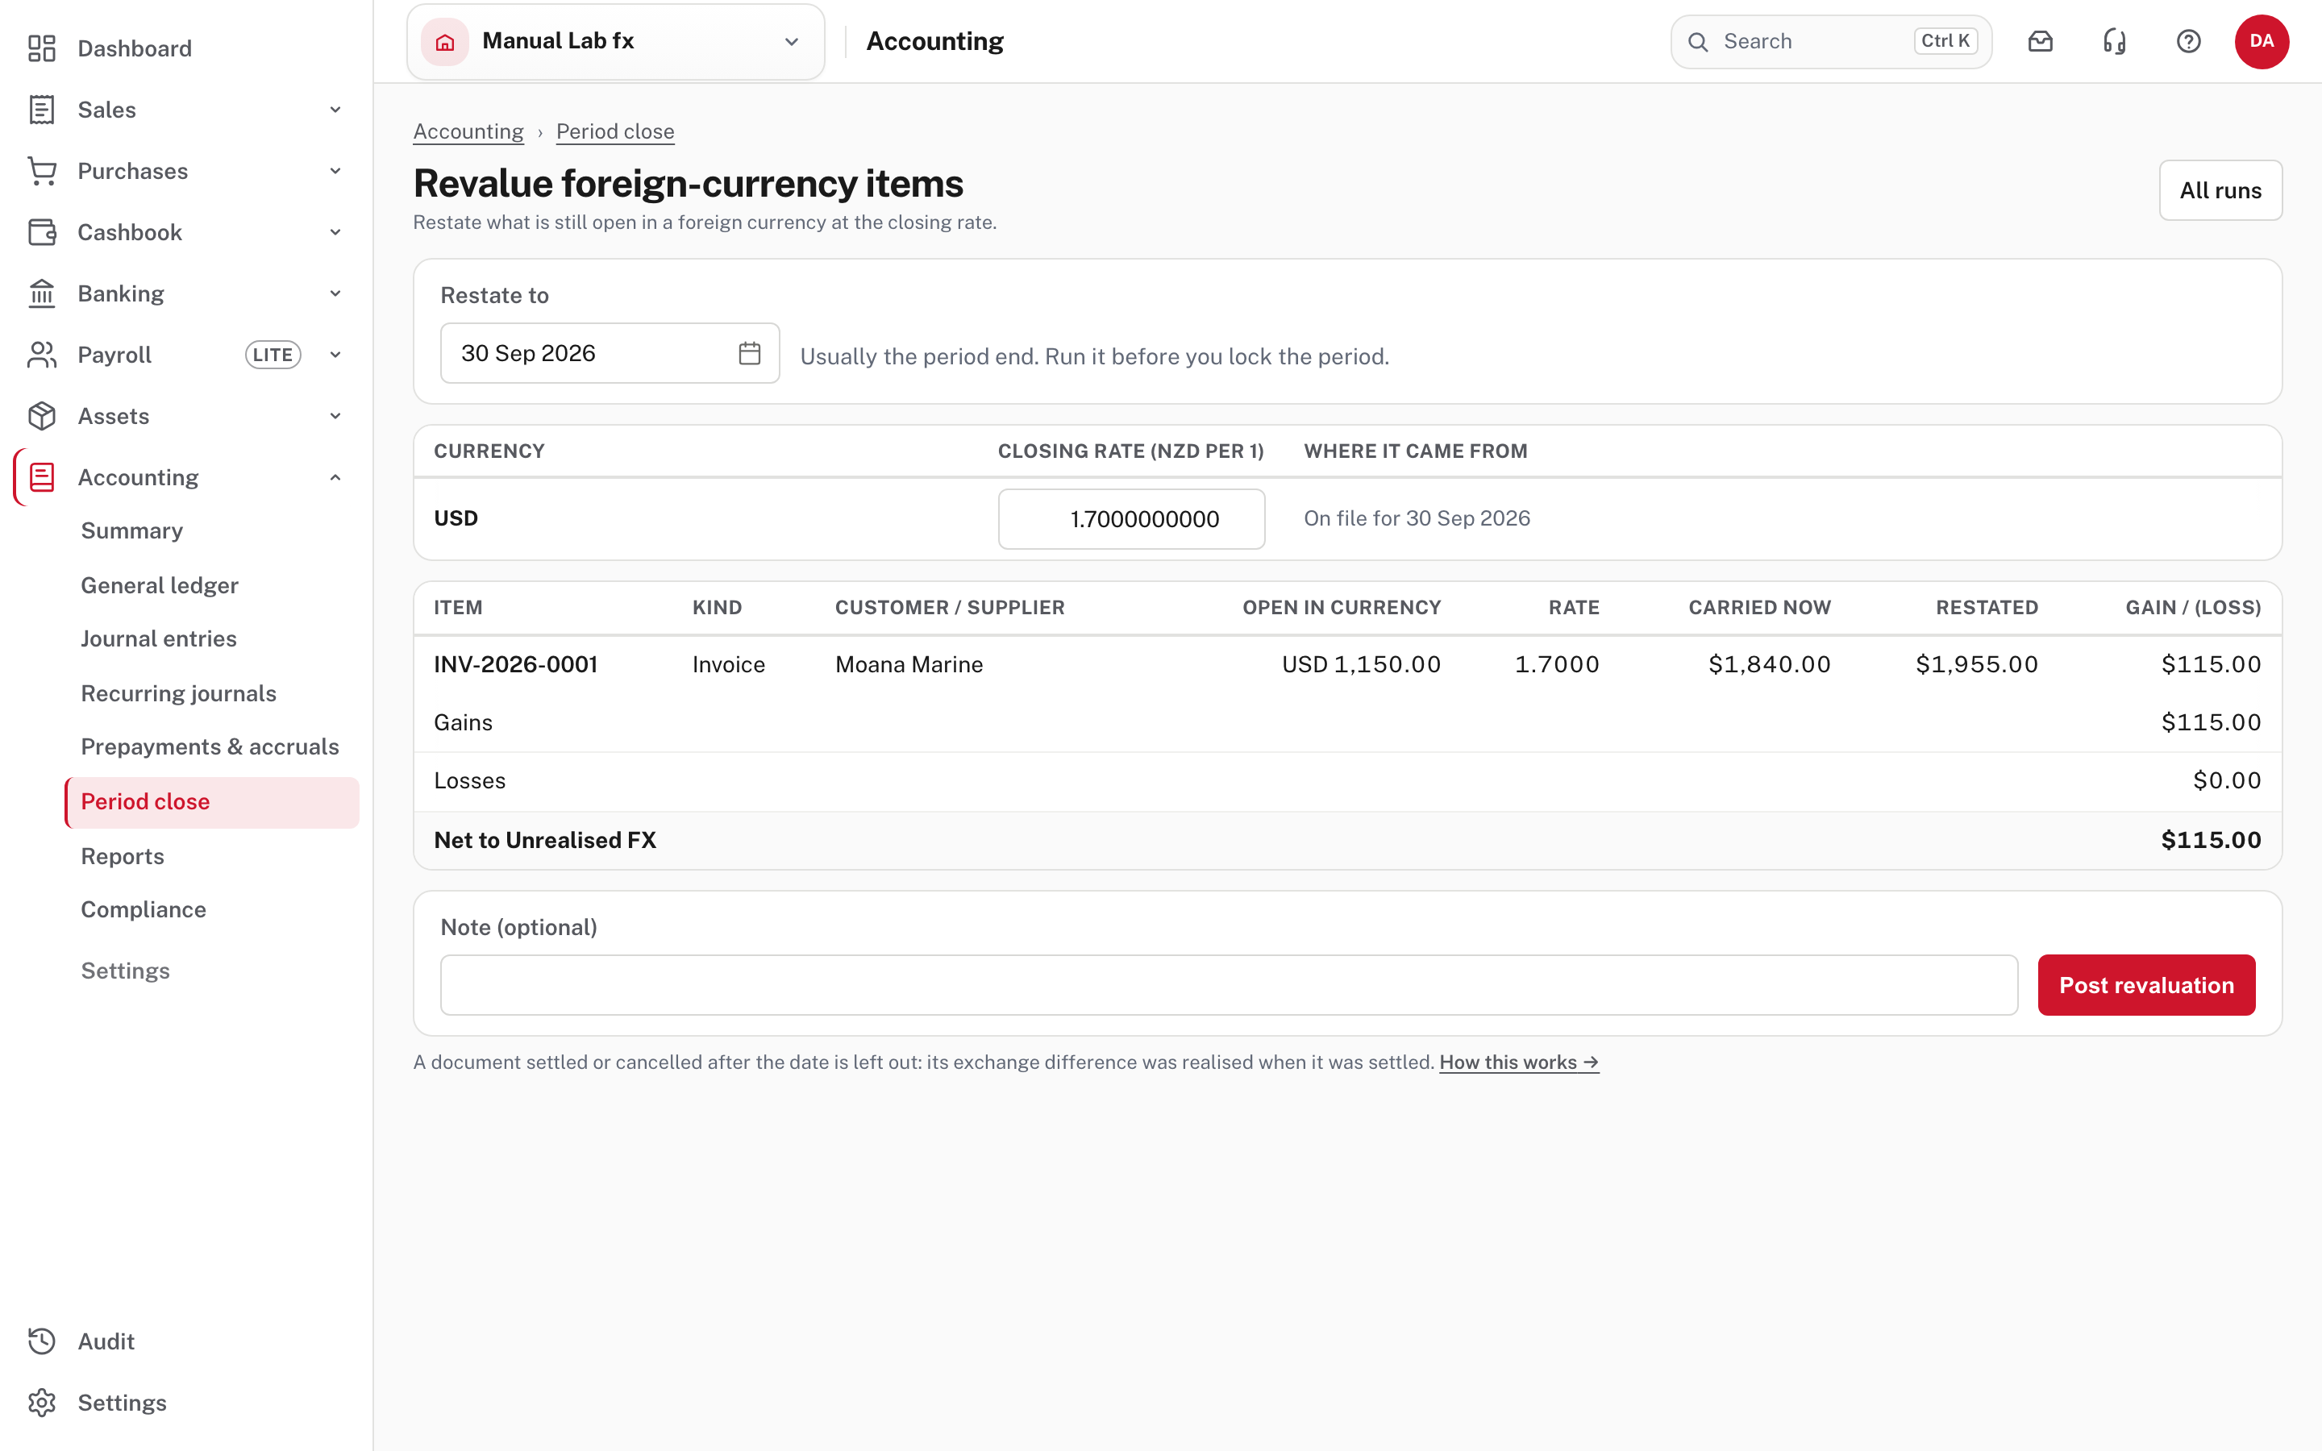2322x1451 pixels.
Task: Open the calendar picker for Restate to date
Action: tap(749, 353)
